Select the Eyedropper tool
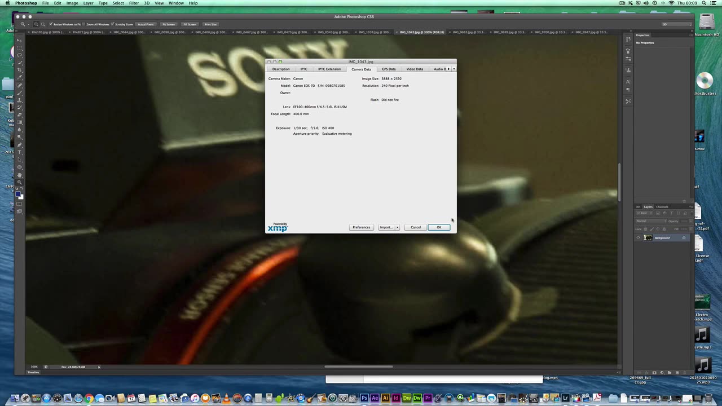This screenshot has height=406, width=722. [19, 76]
